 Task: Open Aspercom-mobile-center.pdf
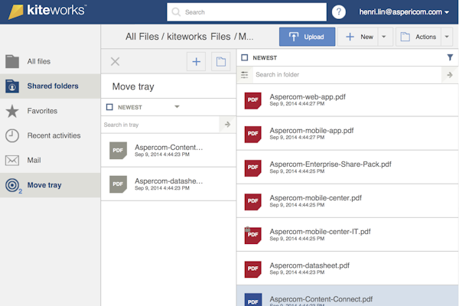(347, 201)
